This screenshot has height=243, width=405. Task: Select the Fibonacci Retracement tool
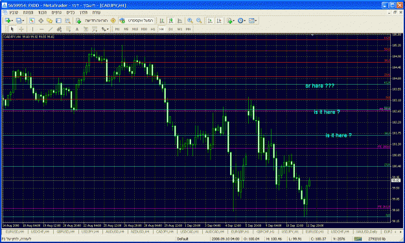click(68, 29)
